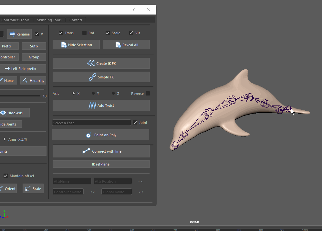Screen dimensions: 322x231
Task: Switch to the Skinning Tools tab
Action: pos(49,20)
